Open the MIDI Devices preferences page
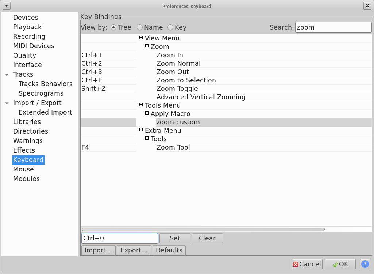374x274 pixels. pyautogui.click(x=34, y=46)
